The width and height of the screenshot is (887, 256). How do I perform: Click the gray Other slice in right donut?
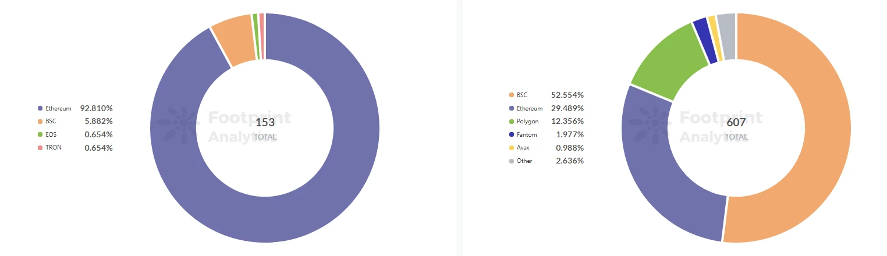coord(727,36)
